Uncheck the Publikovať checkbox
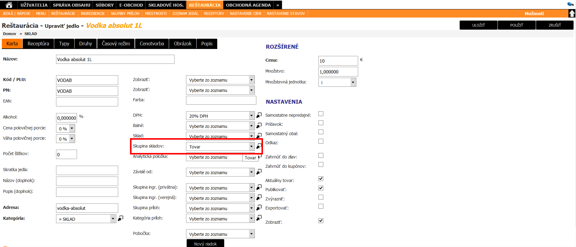 [x=321, y=188]
